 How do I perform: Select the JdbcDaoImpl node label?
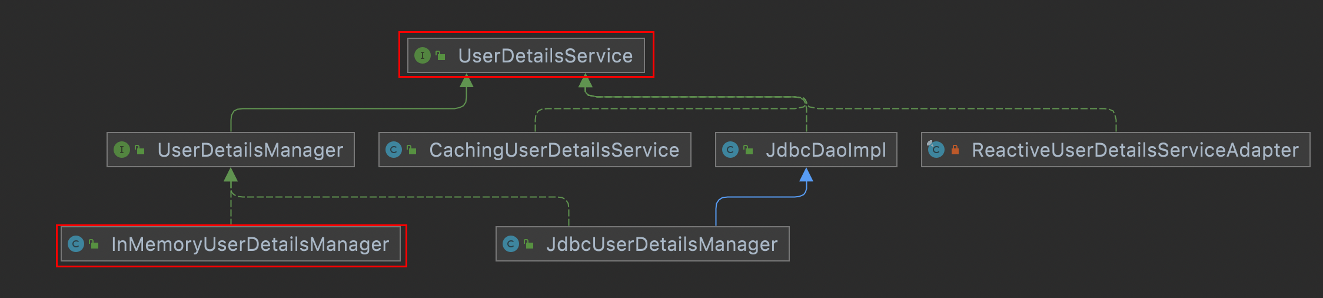click(x=825, y=150)
